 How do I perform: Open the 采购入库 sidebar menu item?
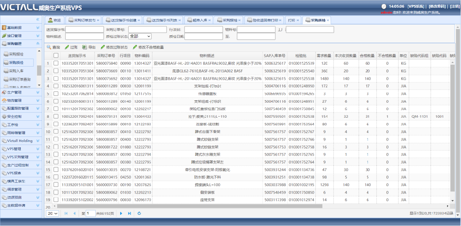16,71
